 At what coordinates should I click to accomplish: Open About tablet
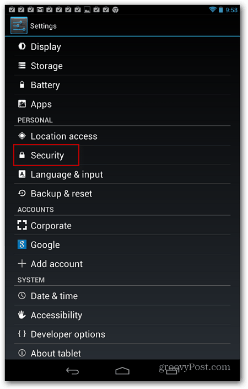[x=122, y=352]
